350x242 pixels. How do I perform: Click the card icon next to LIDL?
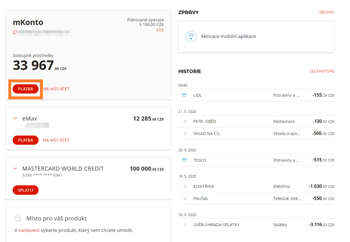tap(185, 95)
